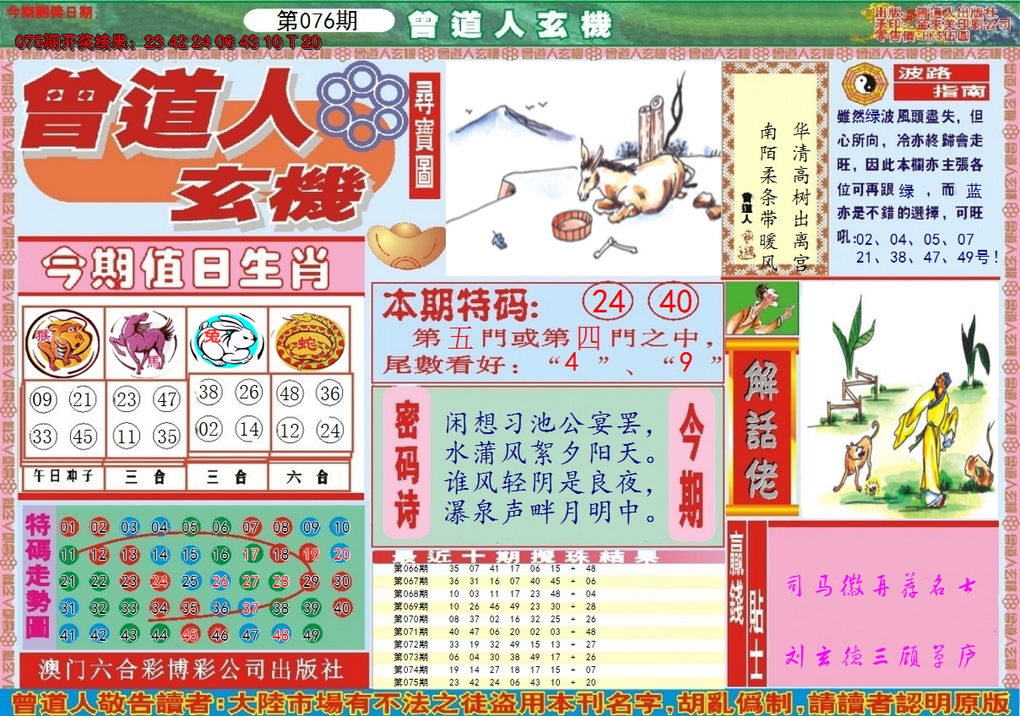
Task: Click ball 20 in the trend chart
Action: [x=341, y=555]
